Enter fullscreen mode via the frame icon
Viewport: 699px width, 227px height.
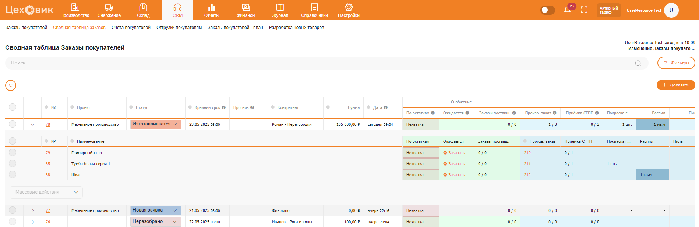[x=584, y=10]
